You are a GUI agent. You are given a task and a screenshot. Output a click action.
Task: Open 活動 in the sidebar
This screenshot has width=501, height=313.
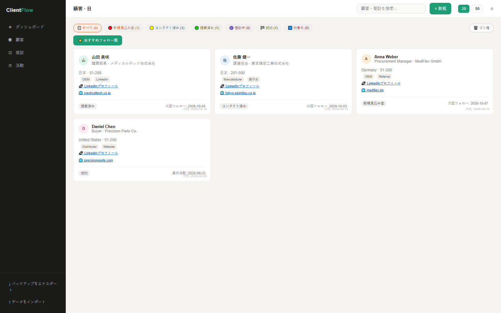[x=33, y=65]
